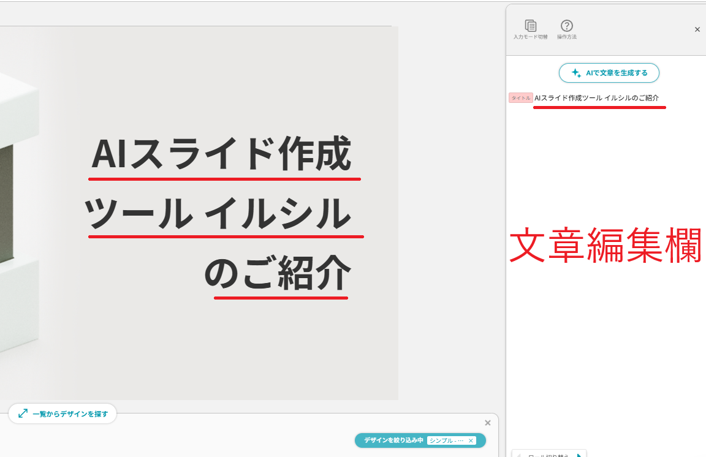706x457 pixels.
Task: Close the bottom design selection panel
Action: [x=488, y=423]
